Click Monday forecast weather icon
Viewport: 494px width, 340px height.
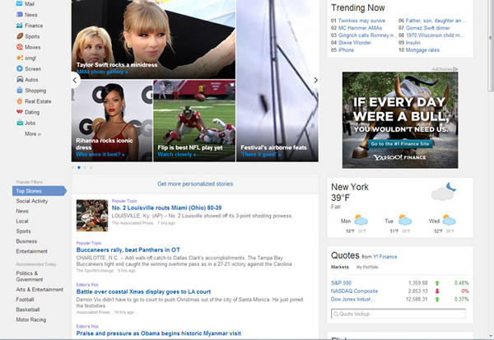[x=361, y=220]
